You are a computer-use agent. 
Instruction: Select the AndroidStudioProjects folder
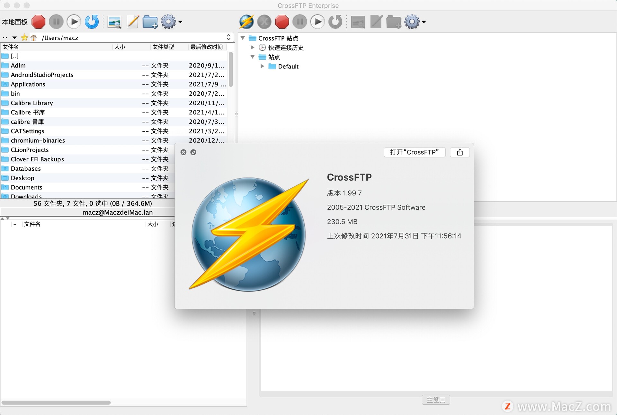pos(114,75)
